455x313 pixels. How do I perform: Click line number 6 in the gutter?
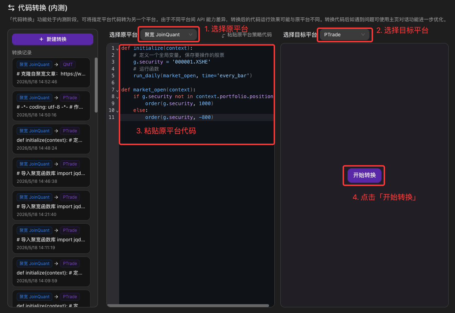click(113, 83)
